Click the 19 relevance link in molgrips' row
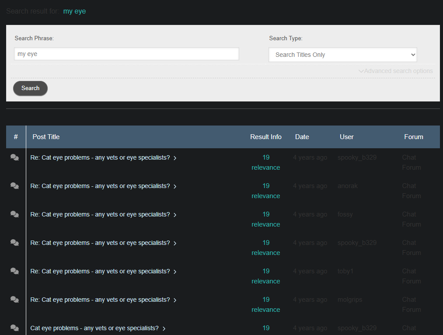The height and width of the screenshot is (335, 443). (x=266, y=304)
